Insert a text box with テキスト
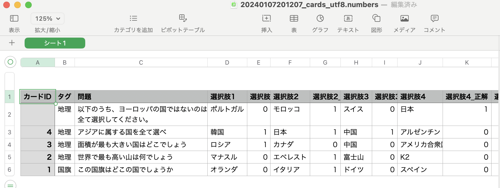Viewport: 500px width, 188px height. [348, 18]
